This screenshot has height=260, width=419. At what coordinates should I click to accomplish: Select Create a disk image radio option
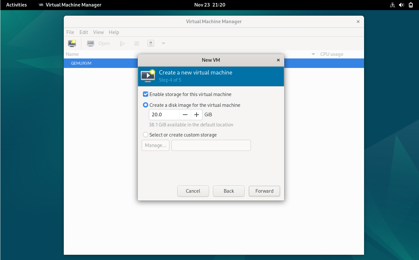point(146,105)
